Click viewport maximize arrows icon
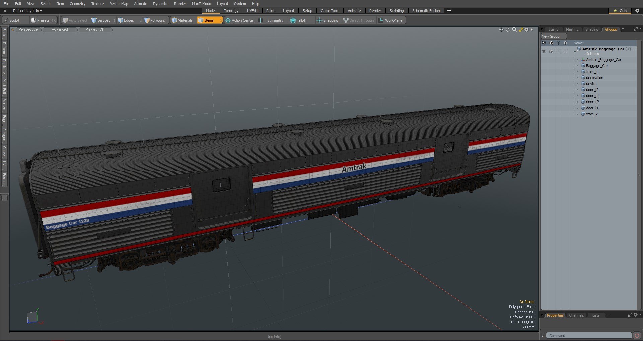 click(x=521, y=30)
